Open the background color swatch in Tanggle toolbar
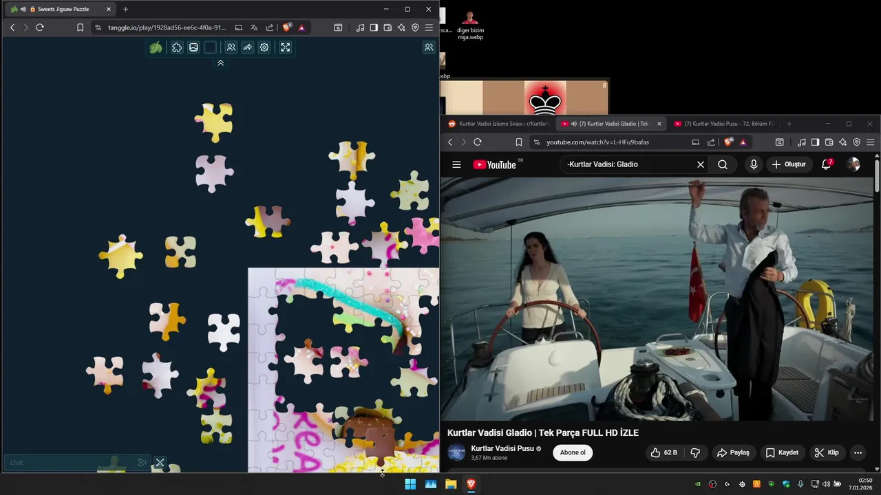Image resolution: width=881 pixels, height=495 pixels. coord(210,47)
